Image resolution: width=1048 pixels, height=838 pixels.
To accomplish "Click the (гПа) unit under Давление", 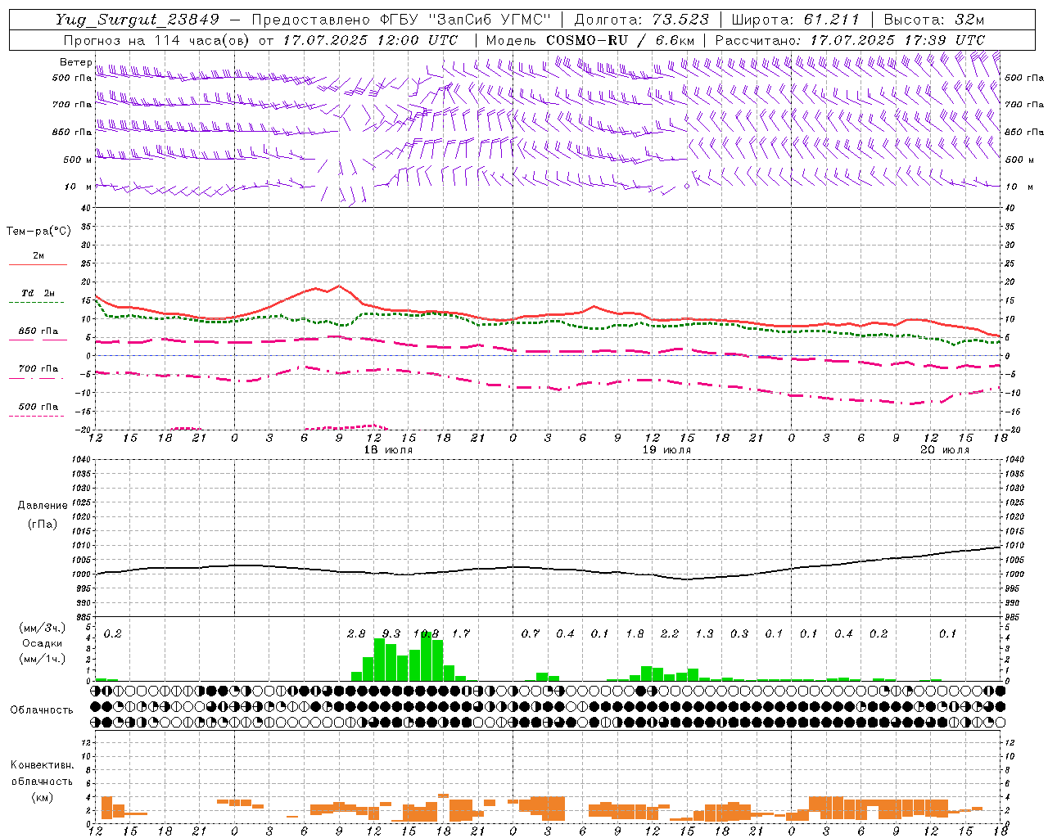I will pyautogui.click(x=42, y=525).
